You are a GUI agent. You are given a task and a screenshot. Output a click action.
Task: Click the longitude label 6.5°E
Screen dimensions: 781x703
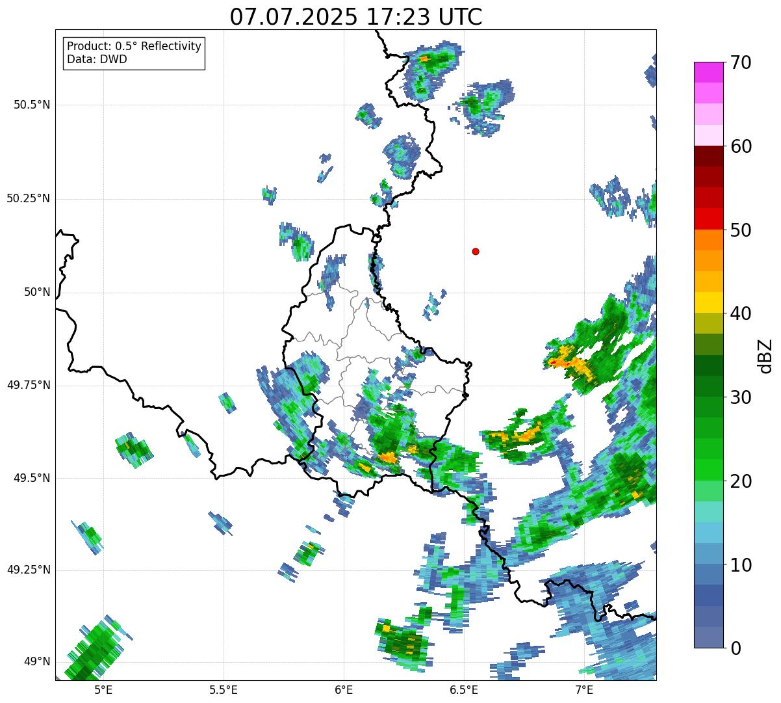[464, 689]
